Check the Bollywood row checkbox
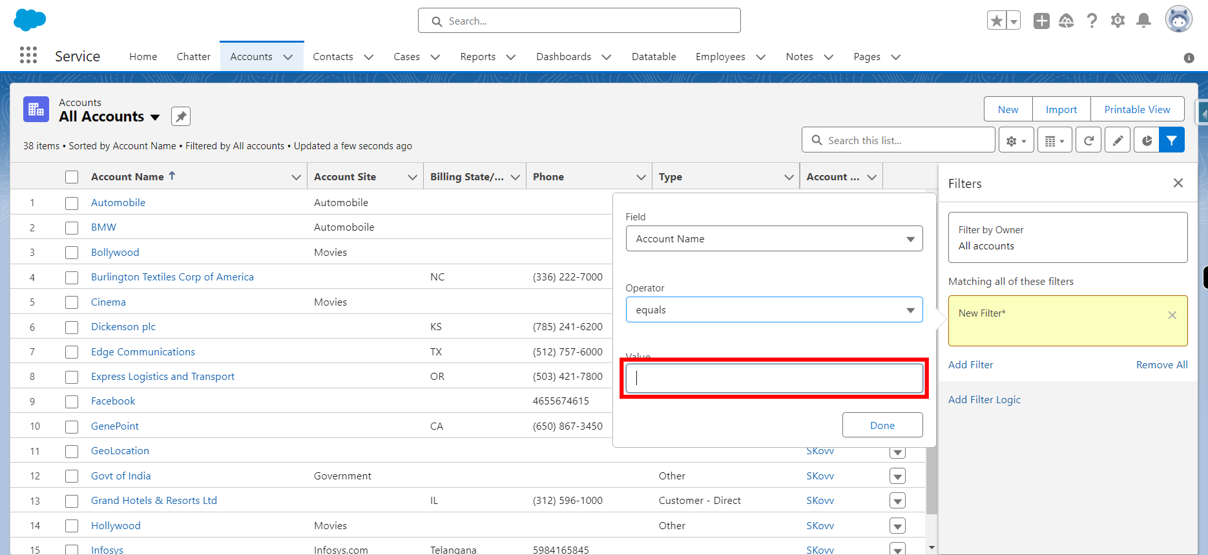 click(x=72, y=253)
